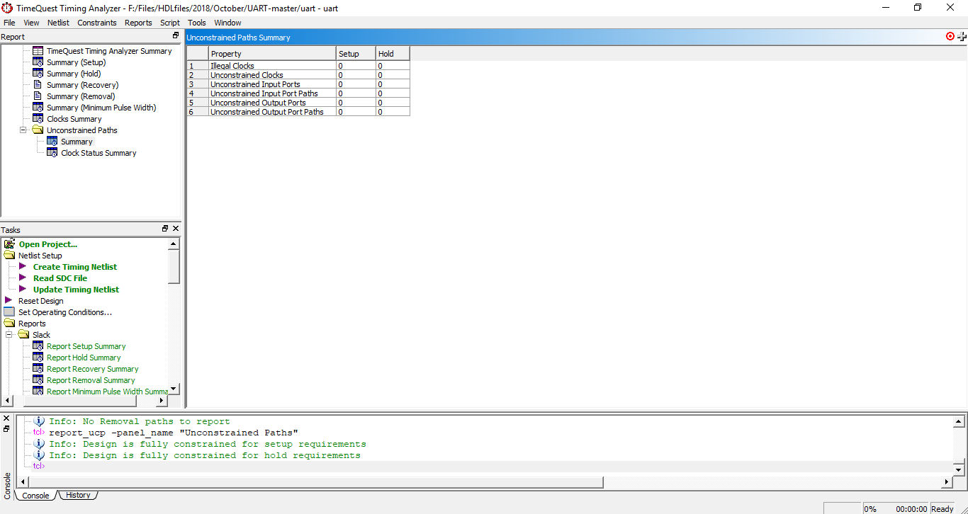
Task: Close the Console panel
Action: click(6, 418)
